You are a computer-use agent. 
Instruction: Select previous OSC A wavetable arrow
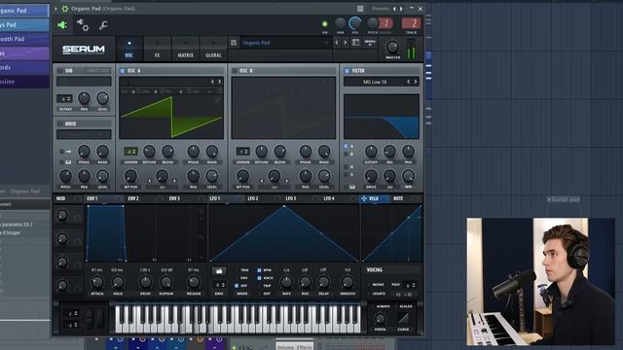[212, 82]
